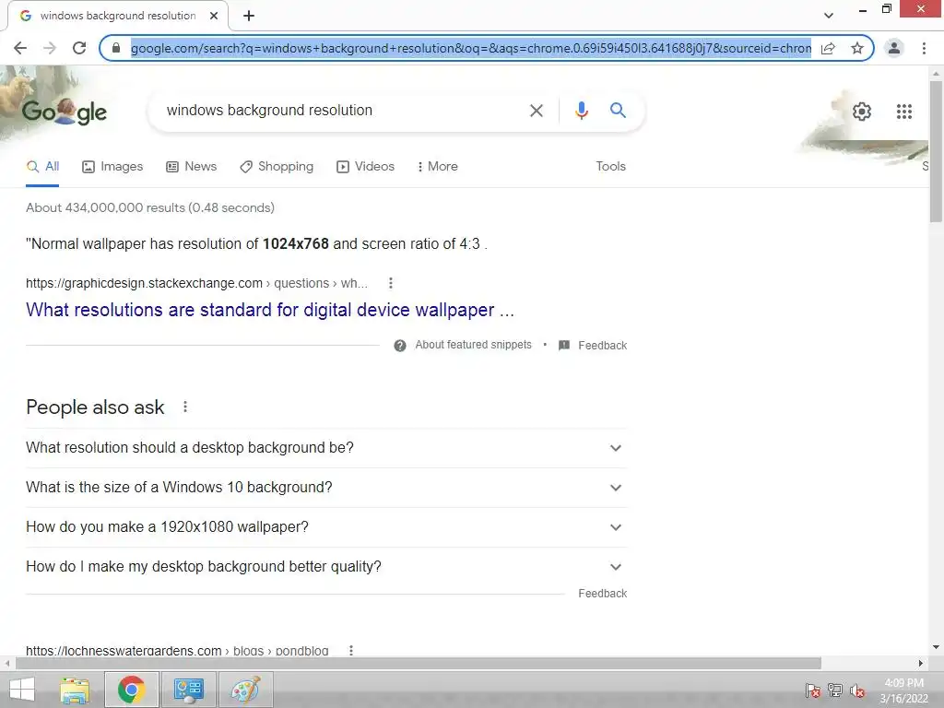Click the browser forward arrow

pyautogui.click(x=50, y=48)
